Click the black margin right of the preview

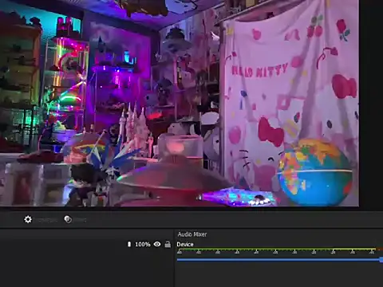[x=371, y=104]
